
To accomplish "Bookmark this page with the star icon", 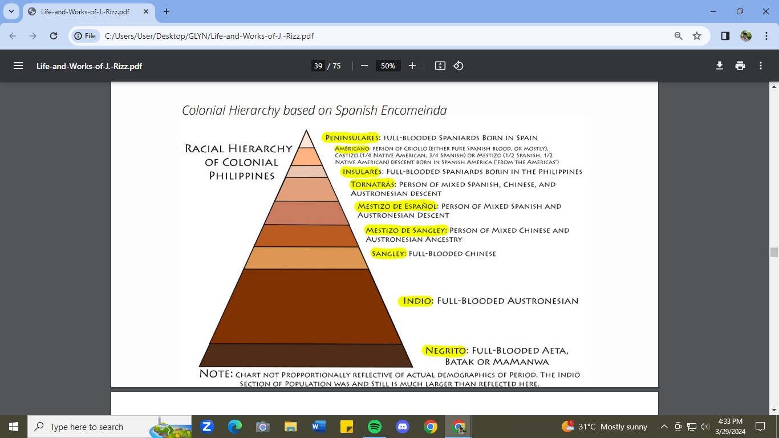I will coord(697,36).
